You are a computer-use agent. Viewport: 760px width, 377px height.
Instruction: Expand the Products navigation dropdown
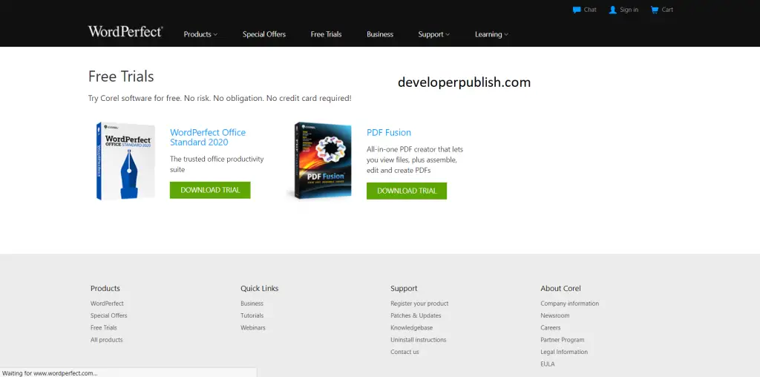point(200,34)
